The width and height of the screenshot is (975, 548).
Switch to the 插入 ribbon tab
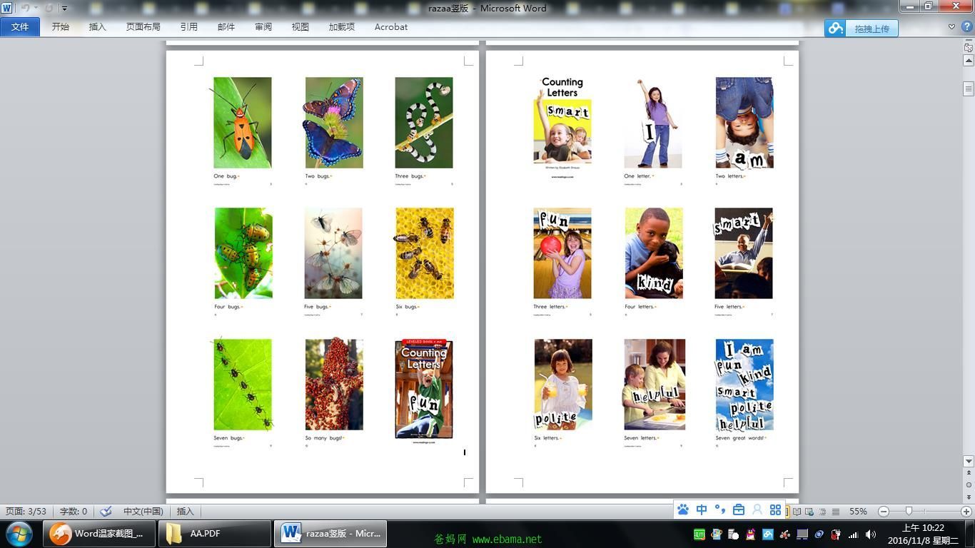[98, 27]
